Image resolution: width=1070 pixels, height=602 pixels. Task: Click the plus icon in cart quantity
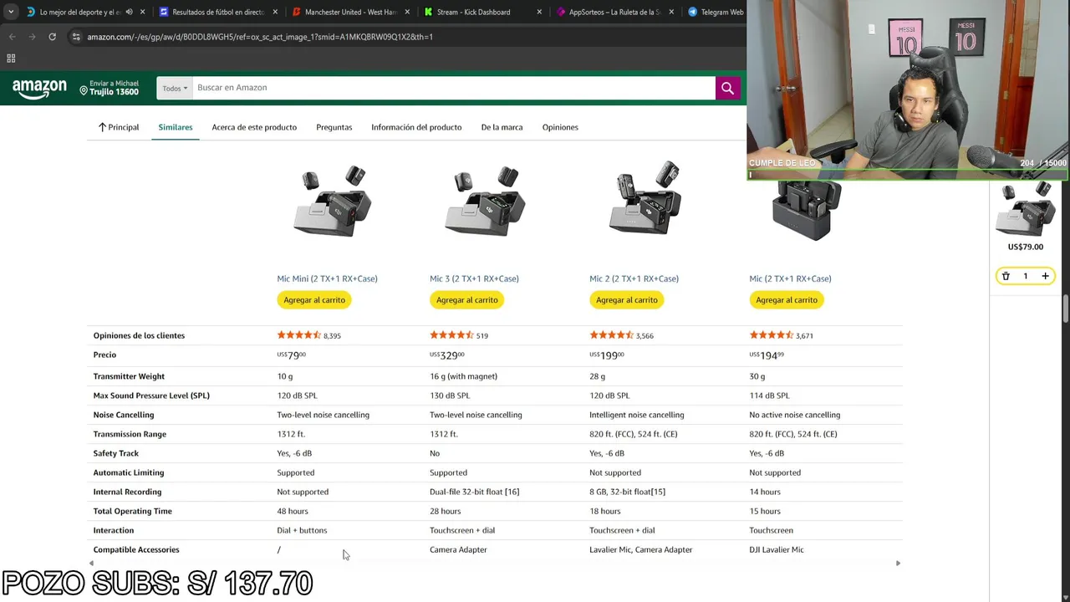(x=1045, y=276)
